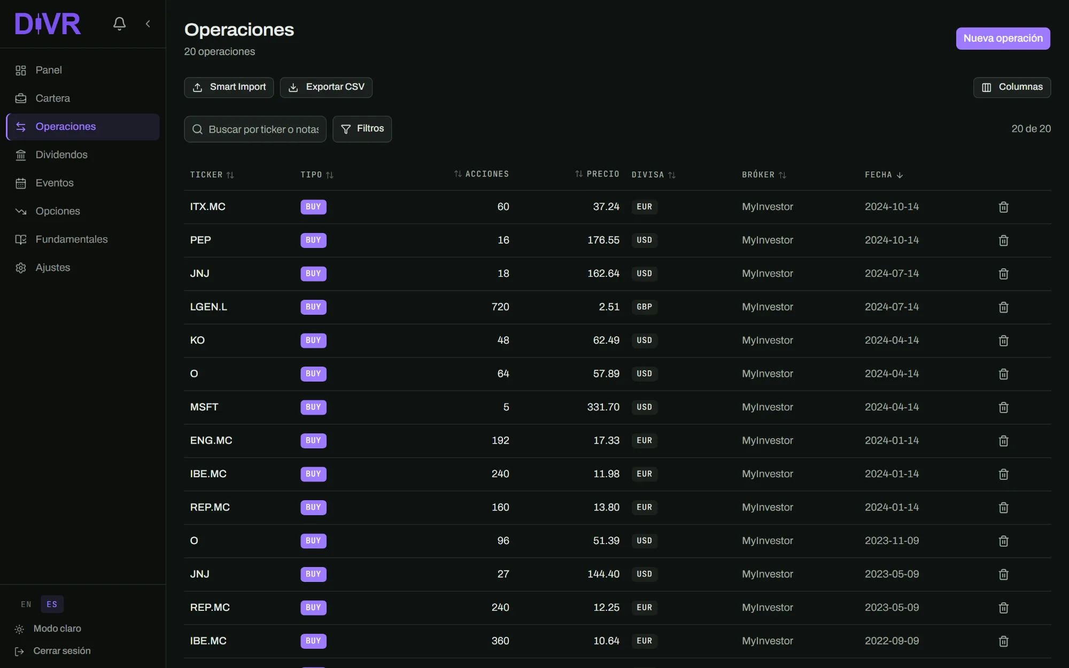Sort by Bróker column
The image size is (1069, 668).
764,175
